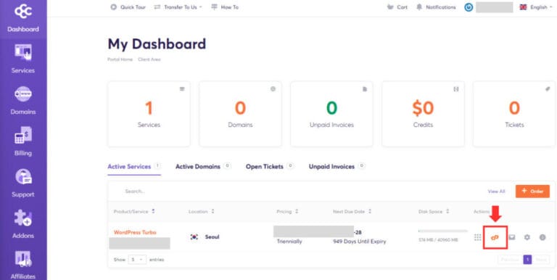This screenshot has height=280, width=557.
Task: Switch to Active Domains tab
Action: tap(203, 167)
